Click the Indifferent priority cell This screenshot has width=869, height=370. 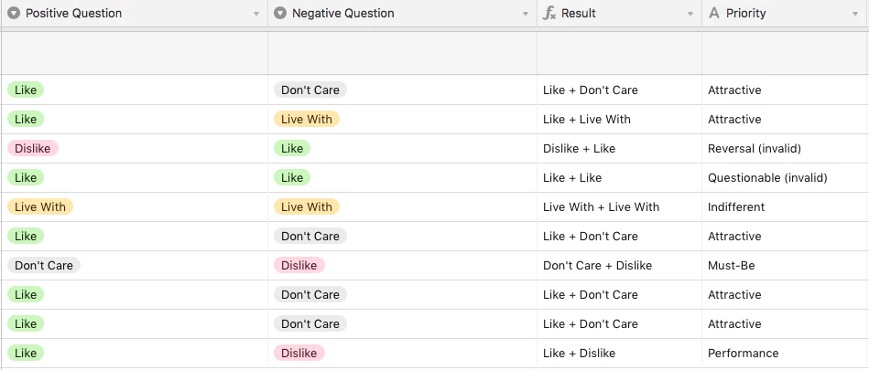pyautogui.click(x=785, y=206)
